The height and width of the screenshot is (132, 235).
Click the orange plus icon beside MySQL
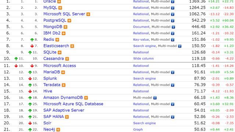click(60, 8)
